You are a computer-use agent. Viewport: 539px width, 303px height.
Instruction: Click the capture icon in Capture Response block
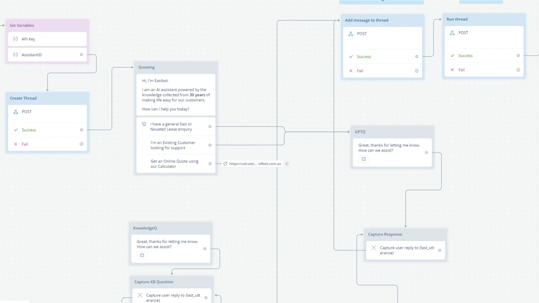pos(373,248)
